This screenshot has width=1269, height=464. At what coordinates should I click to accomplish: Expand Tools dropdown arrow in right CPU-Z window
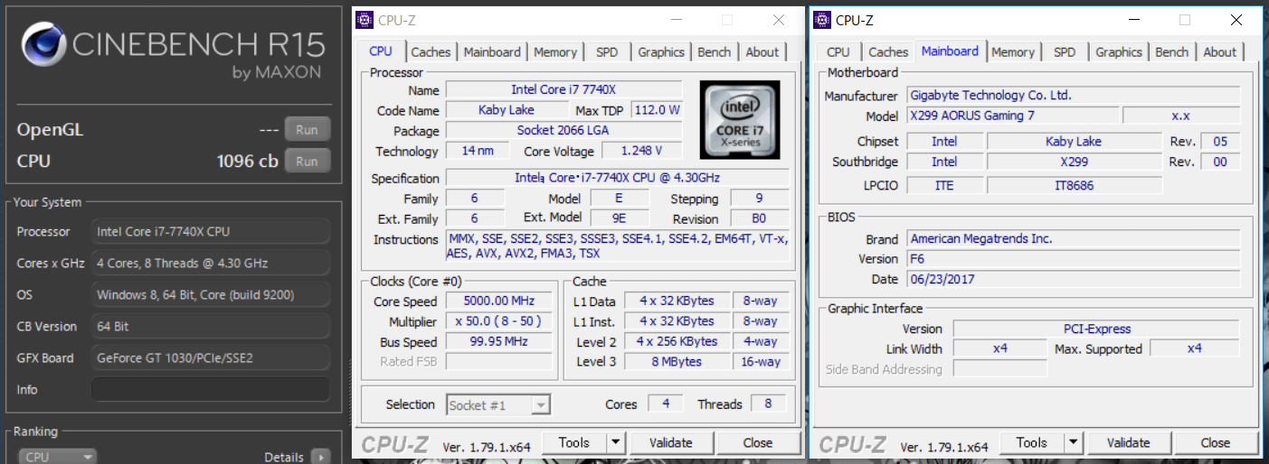(1074, 442)
